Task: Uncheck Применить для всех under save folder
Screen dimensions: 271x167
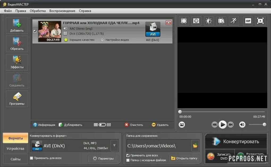Action: point(128,155)
